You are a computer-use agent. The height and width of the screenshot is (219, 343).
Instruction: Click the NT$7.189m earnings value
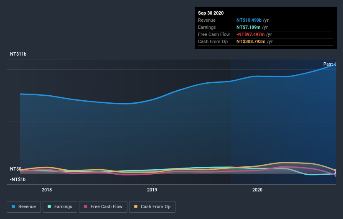coord(248,27)
